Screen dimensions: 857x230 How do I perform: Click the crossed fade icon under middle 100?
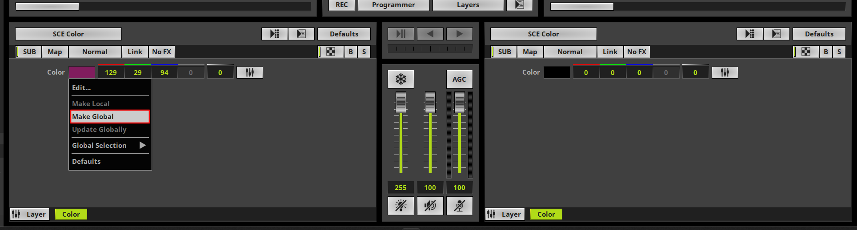(x=430, y=206)
